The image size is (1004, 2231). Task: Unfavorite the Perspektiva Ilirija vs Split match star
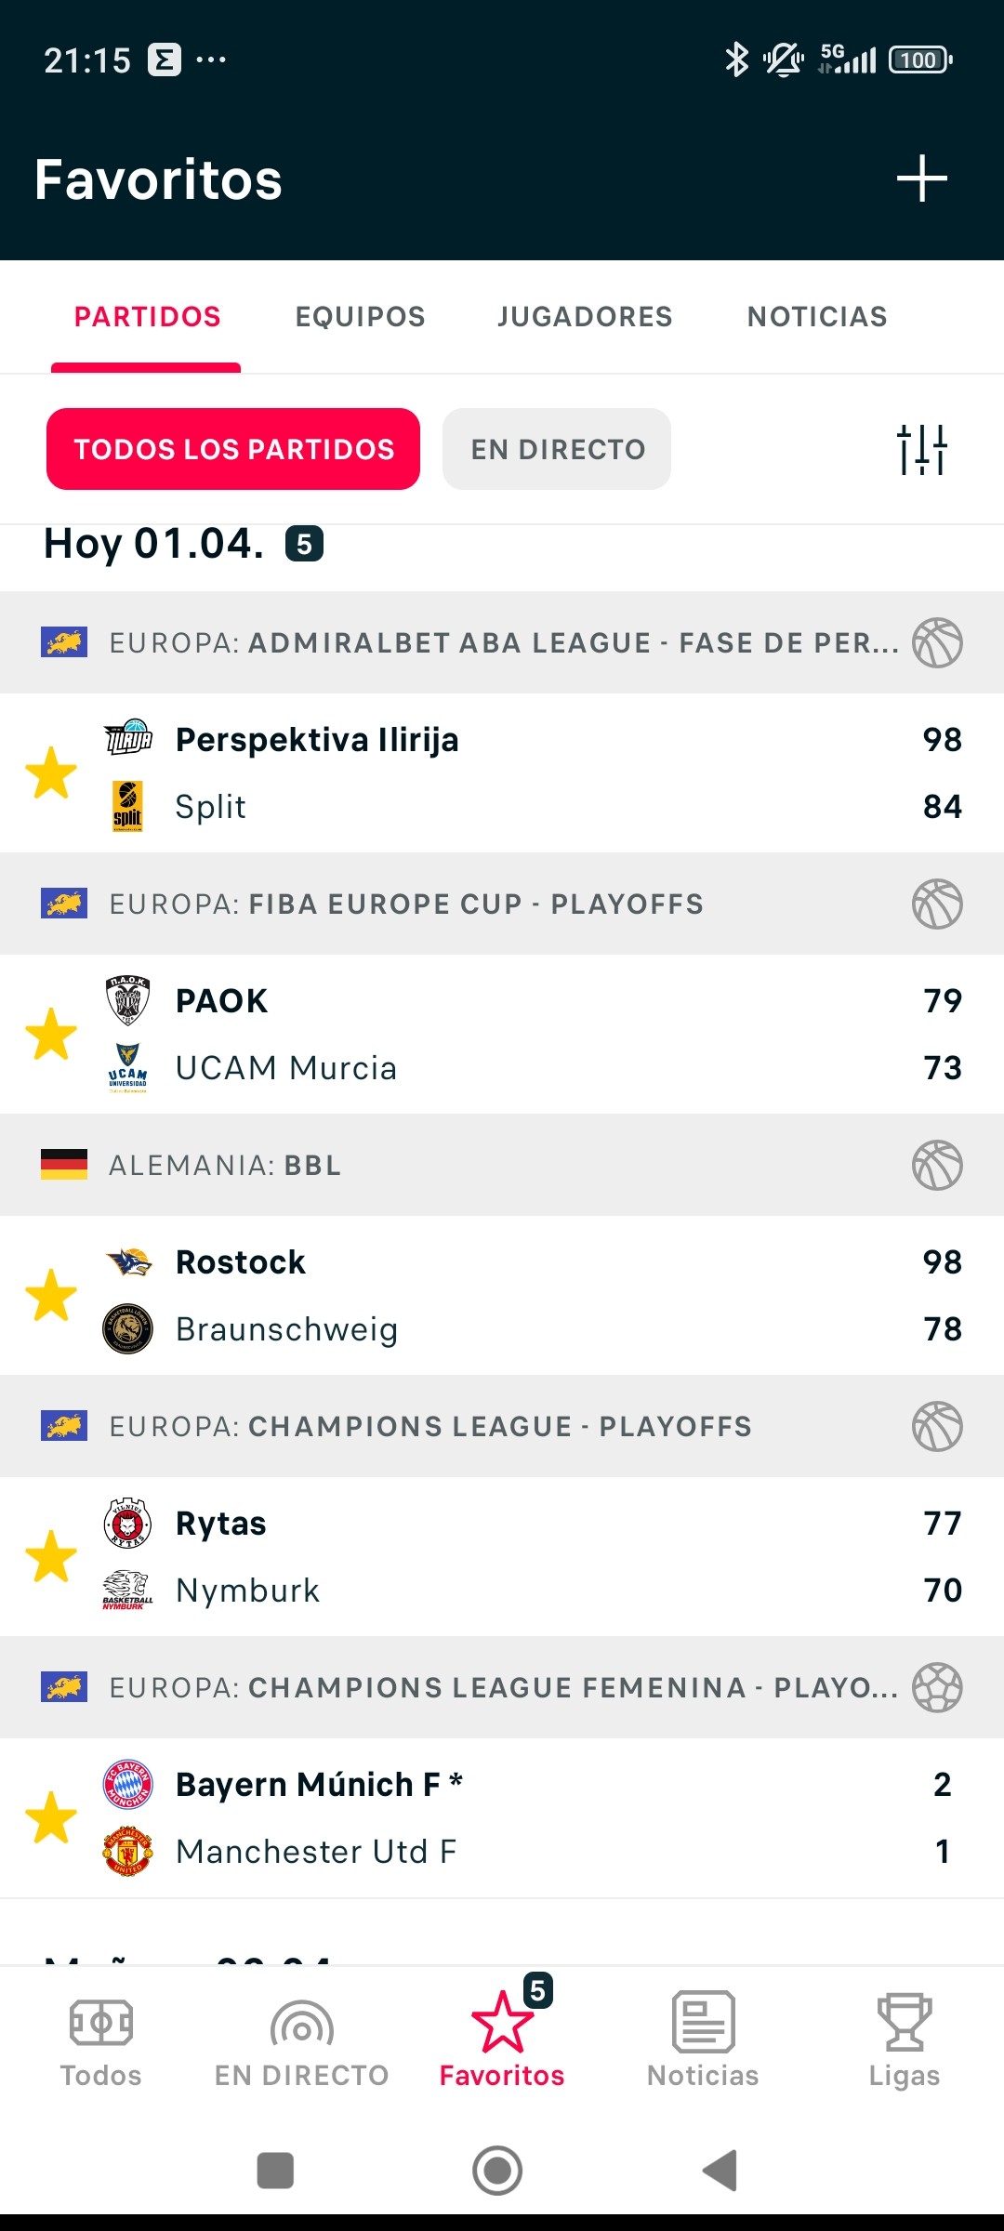coord(51,772)
